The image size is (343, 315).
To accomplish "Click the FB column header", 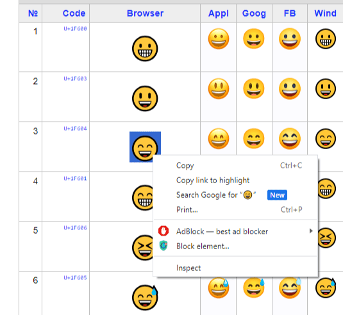I will (290, 13).
